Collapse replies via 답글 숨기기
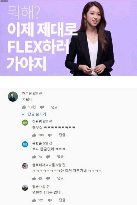This screenshot has width=137, height=205. pyautogui.click(x=37, y=114)
